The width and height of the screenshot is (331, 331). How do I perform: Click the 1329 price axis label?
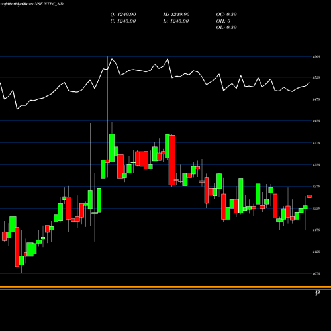(x=316, y=165)
